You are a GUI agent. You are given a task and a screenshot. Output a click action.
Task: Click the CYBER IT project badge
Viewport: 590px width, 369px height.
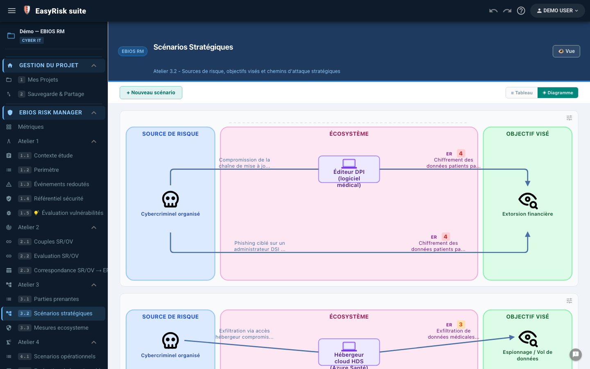tap(32, 41)
